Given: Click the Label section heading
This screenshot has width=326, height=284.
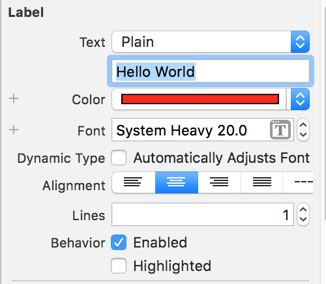Looking at the screenshot, I should point(26,12).
